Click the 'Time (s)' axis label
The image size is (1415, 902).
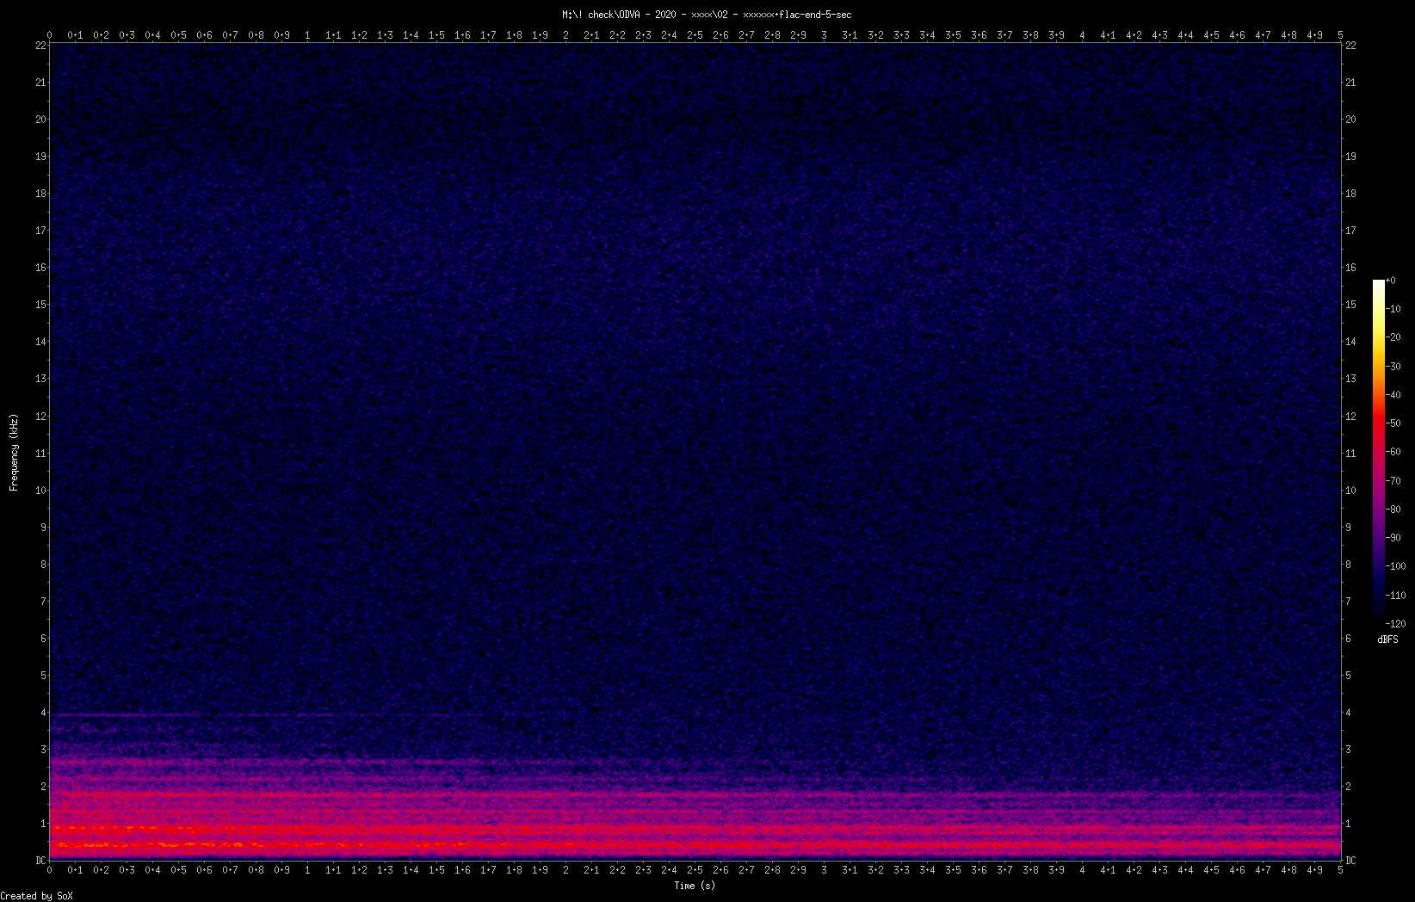[x=695, y=885]
